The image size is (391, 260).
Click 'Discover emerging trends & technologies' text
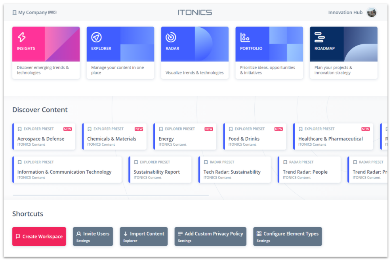[x=43, y=70]
